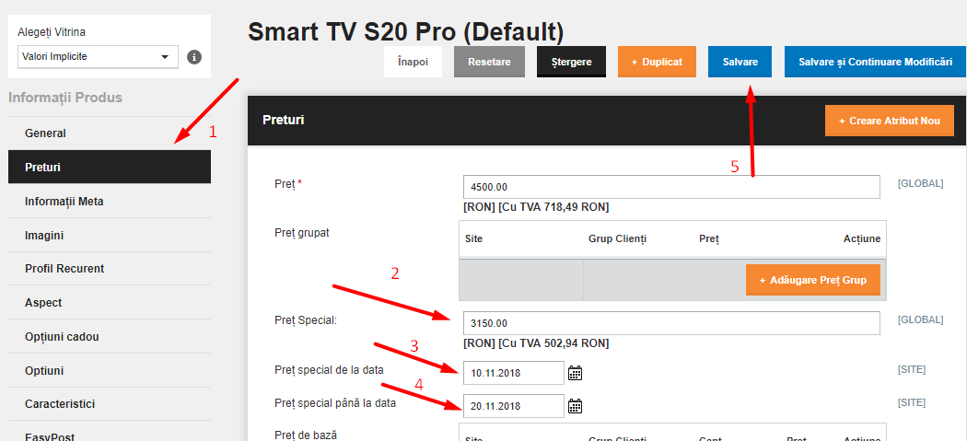Viewport: 967px width, 441px height.
Task: Open the Opțiuni cadou tab
Action: click(x=110, y=337)
